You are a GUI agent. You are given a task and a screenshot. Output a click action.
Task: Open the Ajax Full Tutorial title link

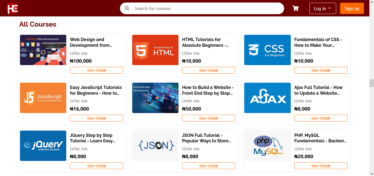click(x=318, y=90)
